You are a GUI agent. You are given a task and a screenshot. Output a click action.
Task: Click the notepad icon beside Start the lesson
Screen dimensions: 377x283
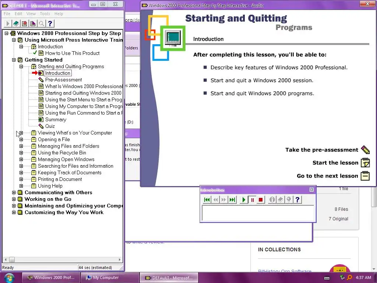[365, 163]
